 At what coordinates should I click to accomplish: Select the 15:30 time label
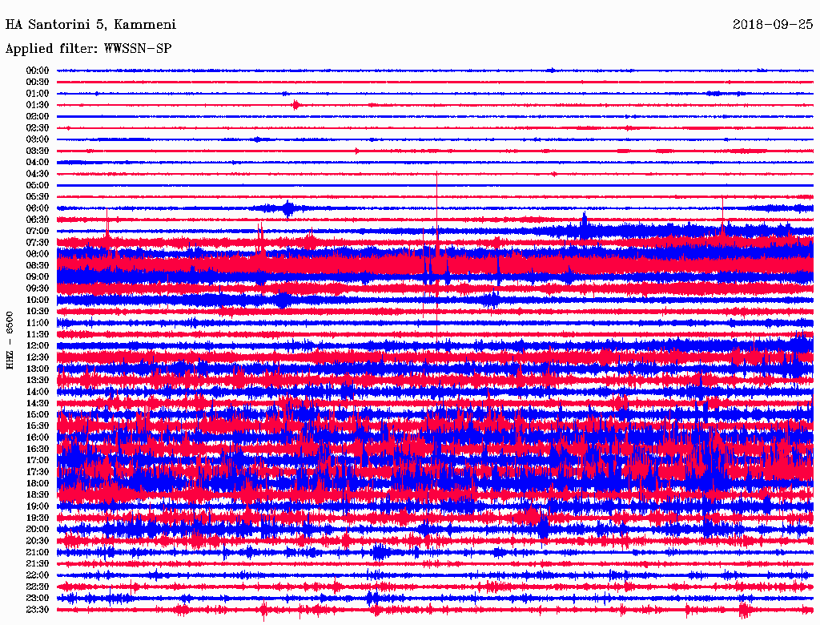(x=38, y=426)
